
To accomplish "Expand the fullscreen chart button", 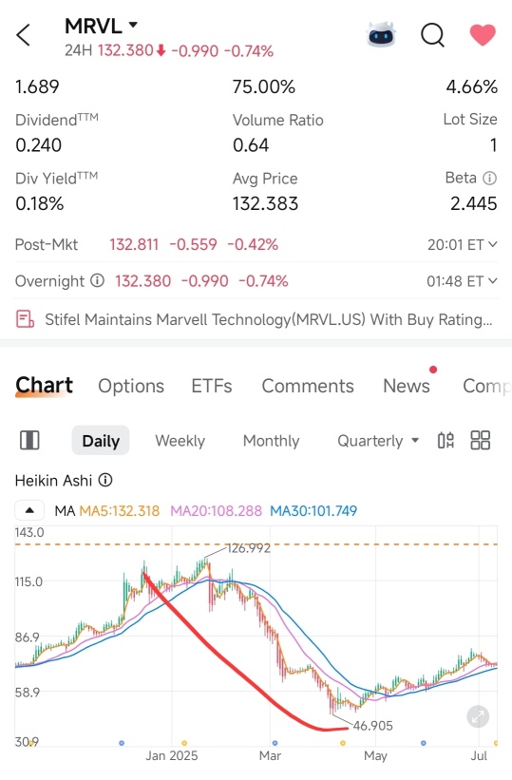I will pyautogui.click(x=478, y=717).
